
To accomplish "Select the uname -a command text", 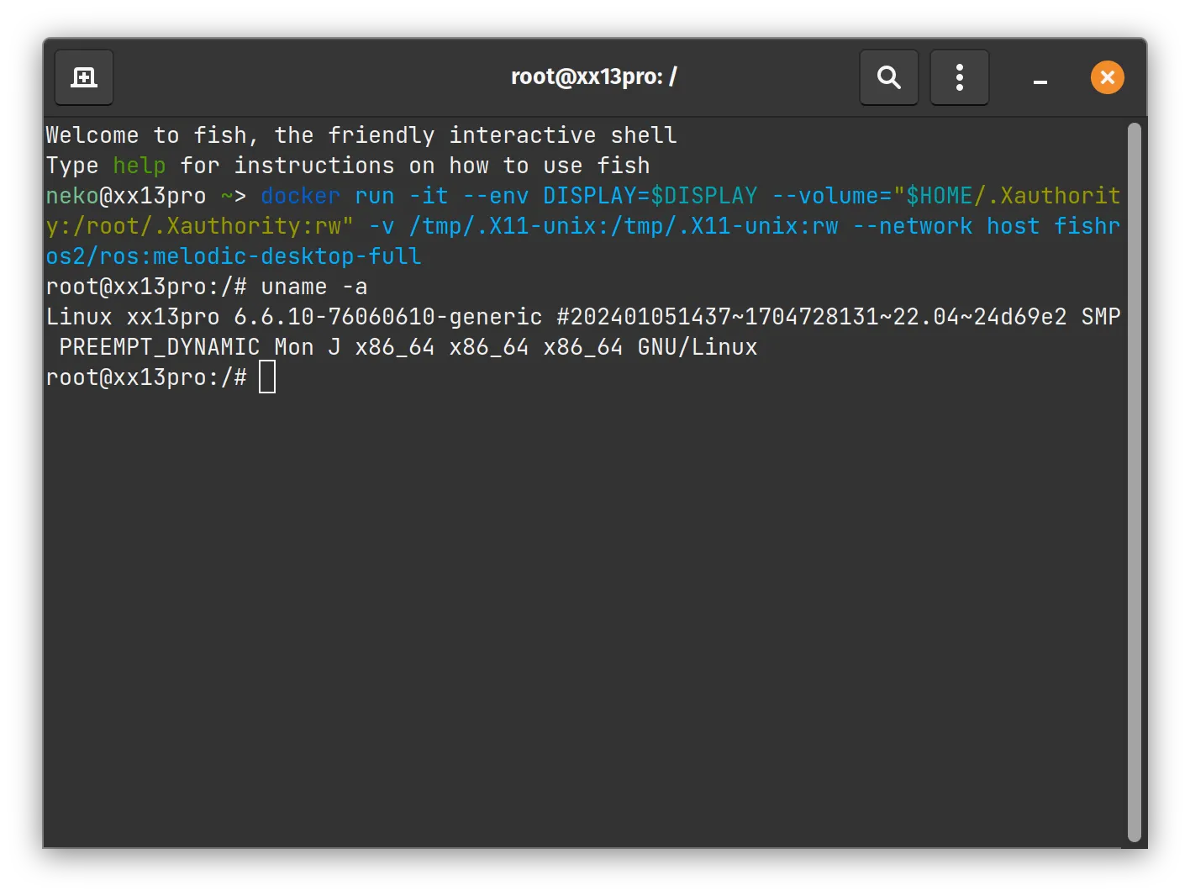I will 313,287.
